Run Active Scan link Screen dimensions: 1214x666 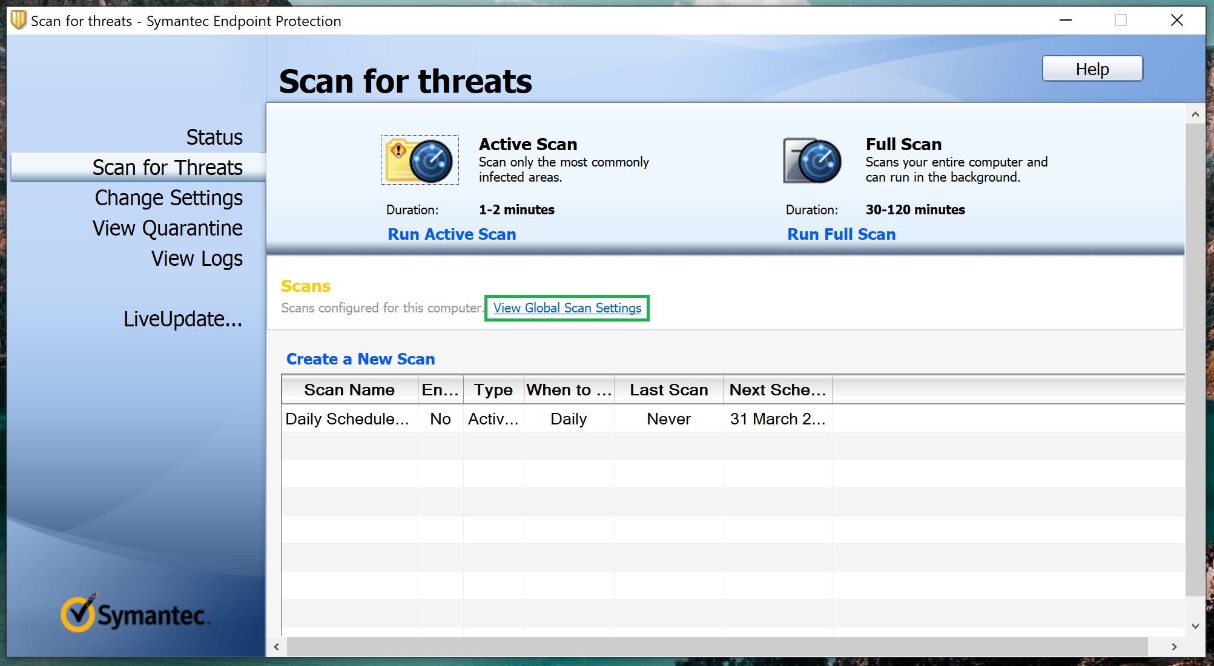coord(452,234)
